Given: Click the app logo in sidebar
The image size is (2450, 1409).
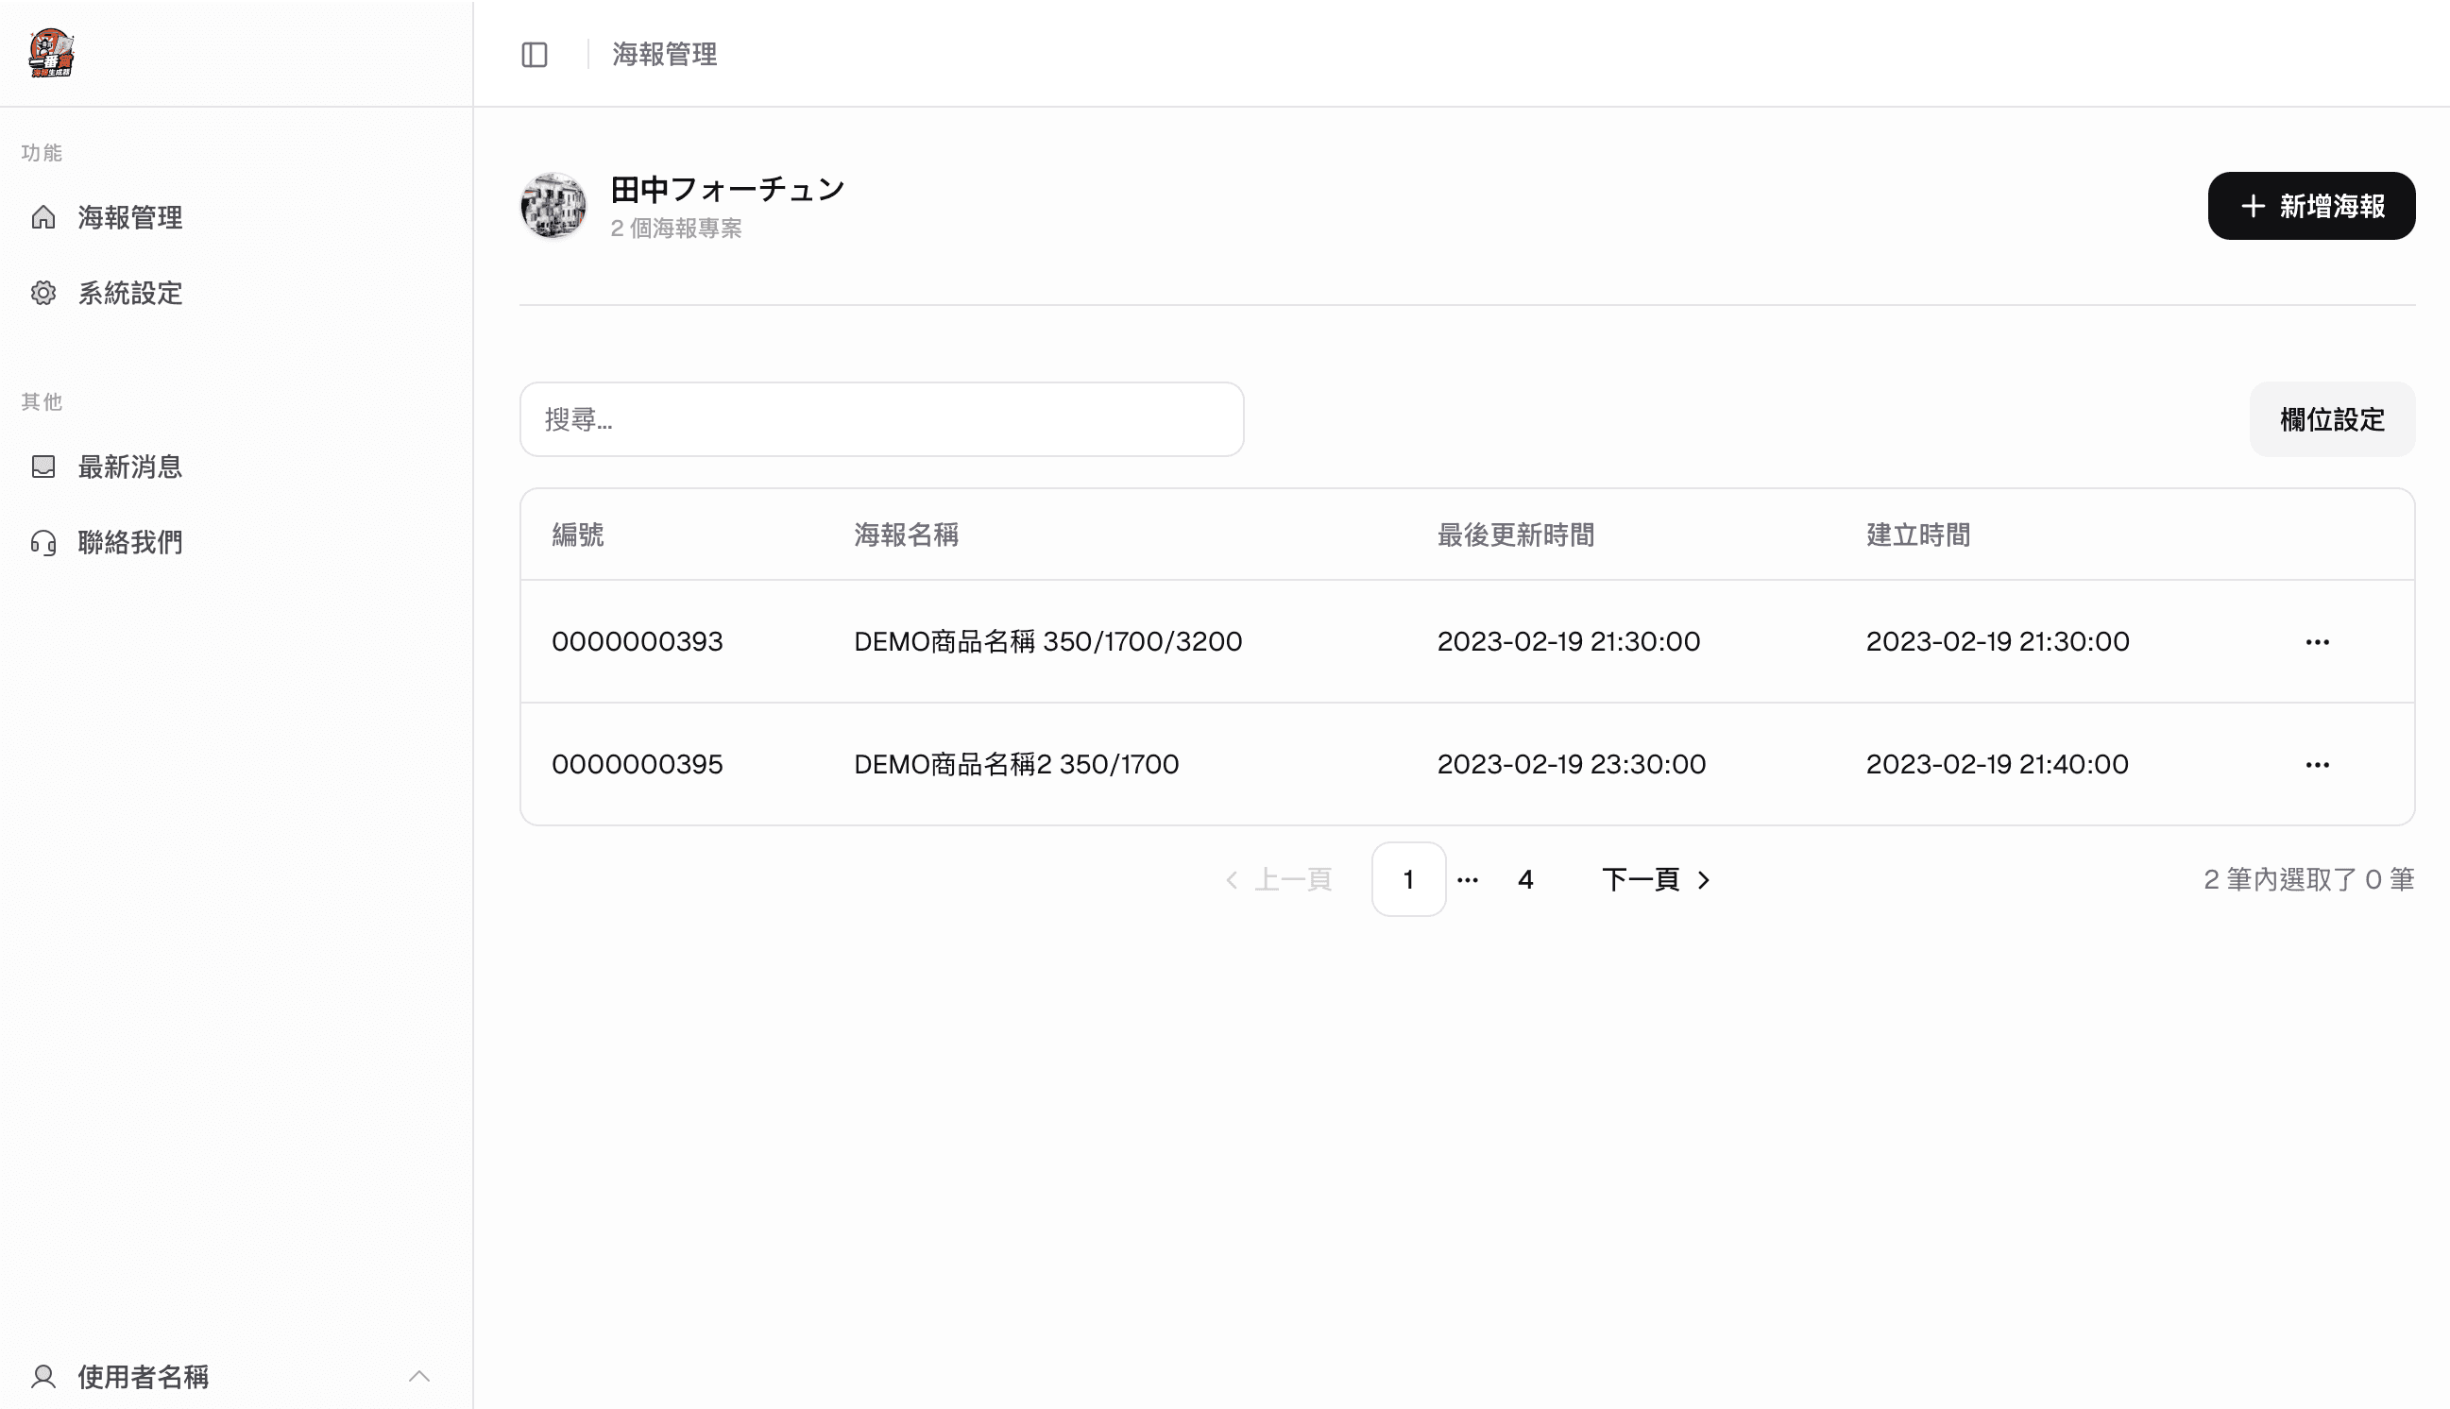Looking at the screenshot, I should tap(51, 53).
